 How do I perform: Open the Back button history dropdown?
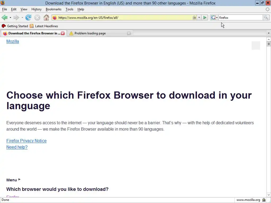coord(10,18)
